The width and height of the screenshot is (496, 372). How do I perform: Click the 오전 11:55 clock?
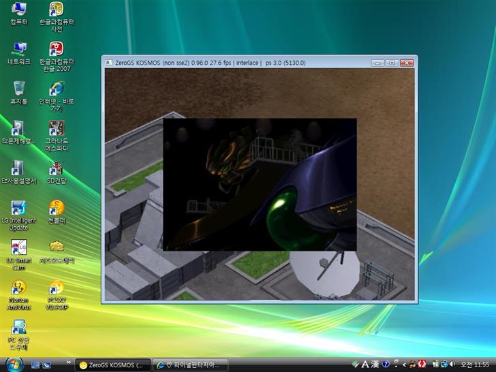[x=475, y=365]
